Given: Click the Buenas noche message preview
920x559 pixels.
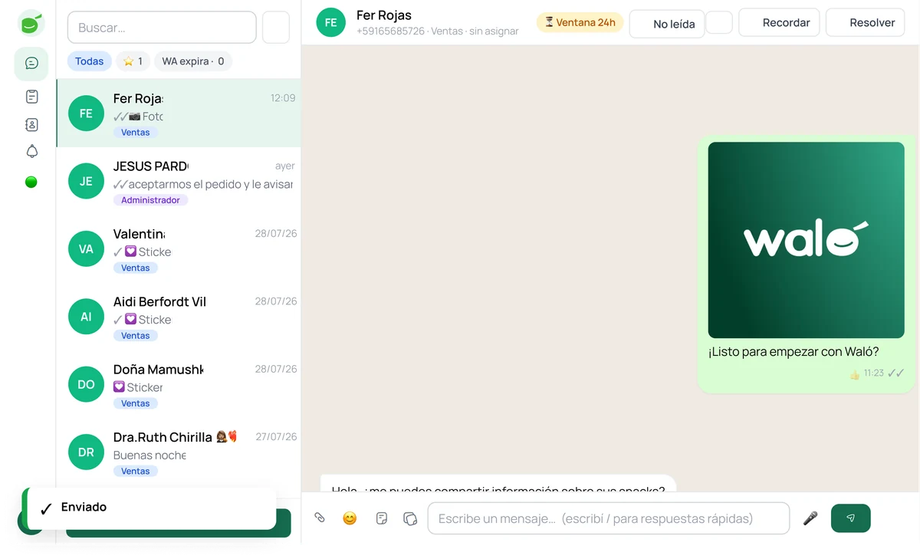Looking at the screenshot, I should pos(149,455).
